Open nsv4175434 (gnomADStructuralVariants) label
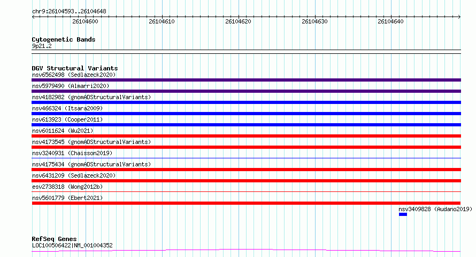The image size is (476, 257). pos(91,164)
